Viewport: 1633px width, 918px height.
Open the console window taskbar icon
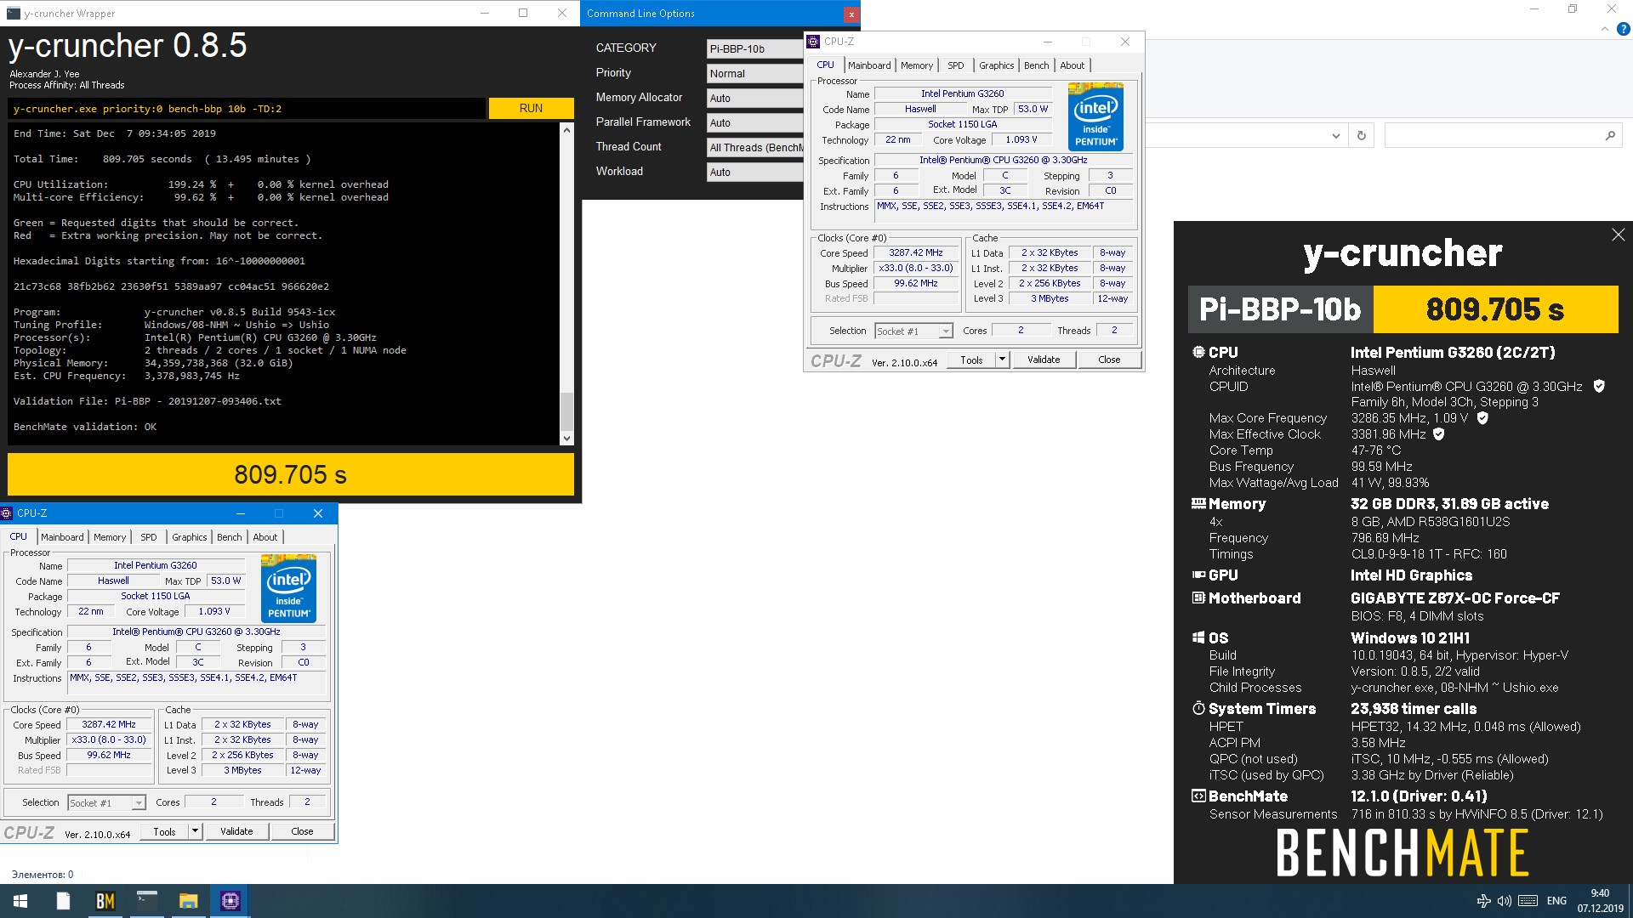(147, 901)
